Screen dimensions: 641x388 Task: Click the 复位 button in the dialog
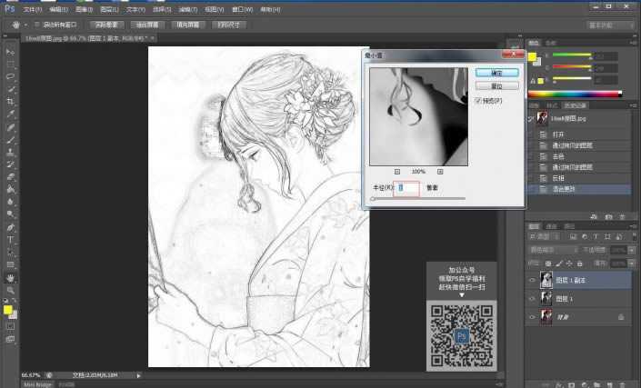496,85
